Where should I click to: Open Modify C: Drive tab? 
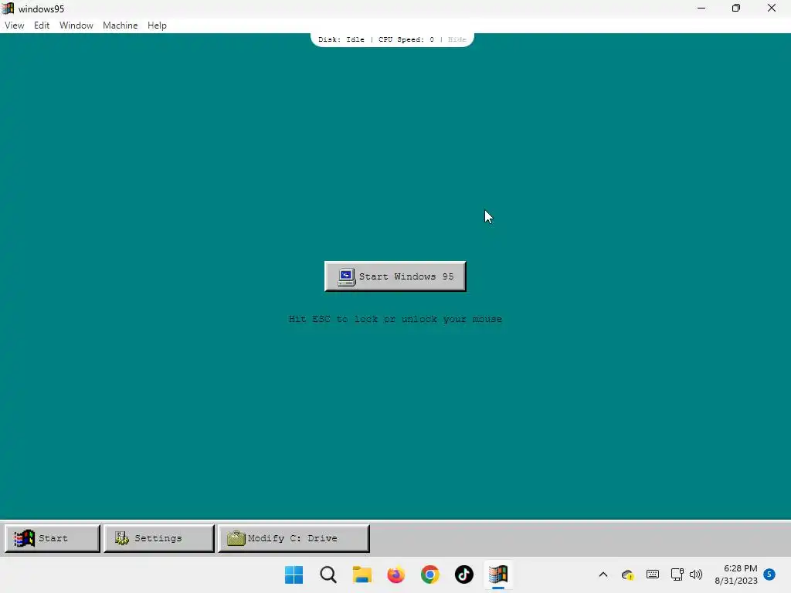coord(294,538)
